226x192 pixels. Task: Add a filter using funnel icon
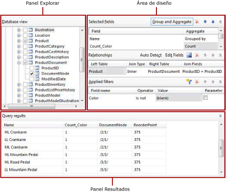click(189, 82)
